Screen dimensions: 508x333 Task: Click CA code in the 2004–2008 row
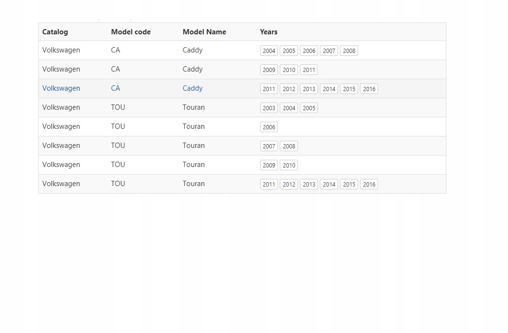116,50
